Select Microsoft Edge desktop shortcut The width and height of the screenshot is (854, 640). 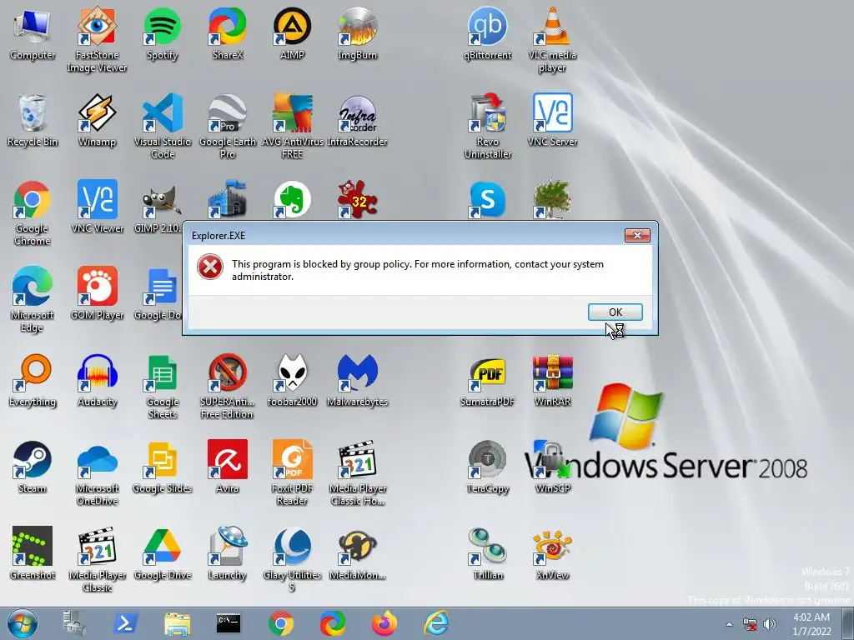33,299
